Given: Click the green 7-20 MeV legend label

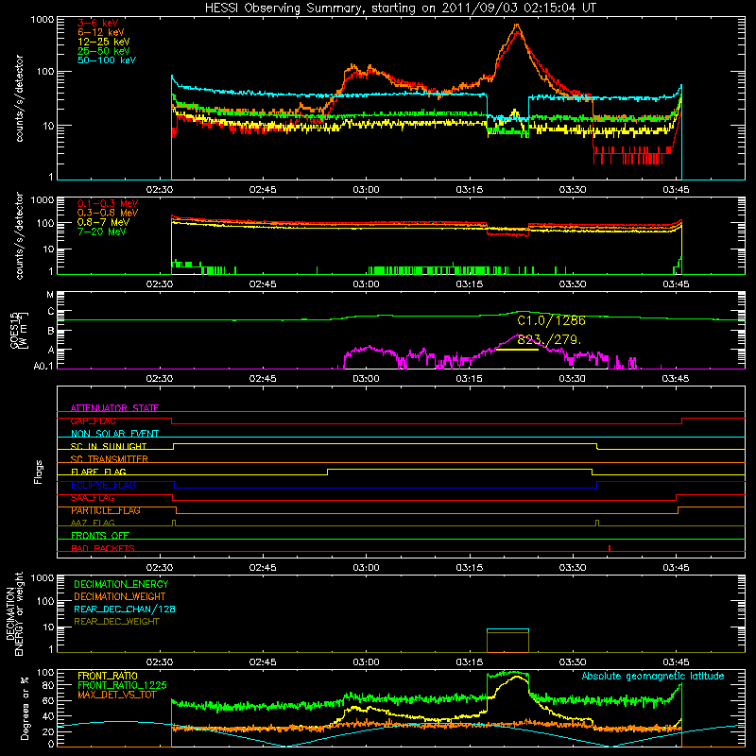Looking at the screenshot, I should [101, 232].
